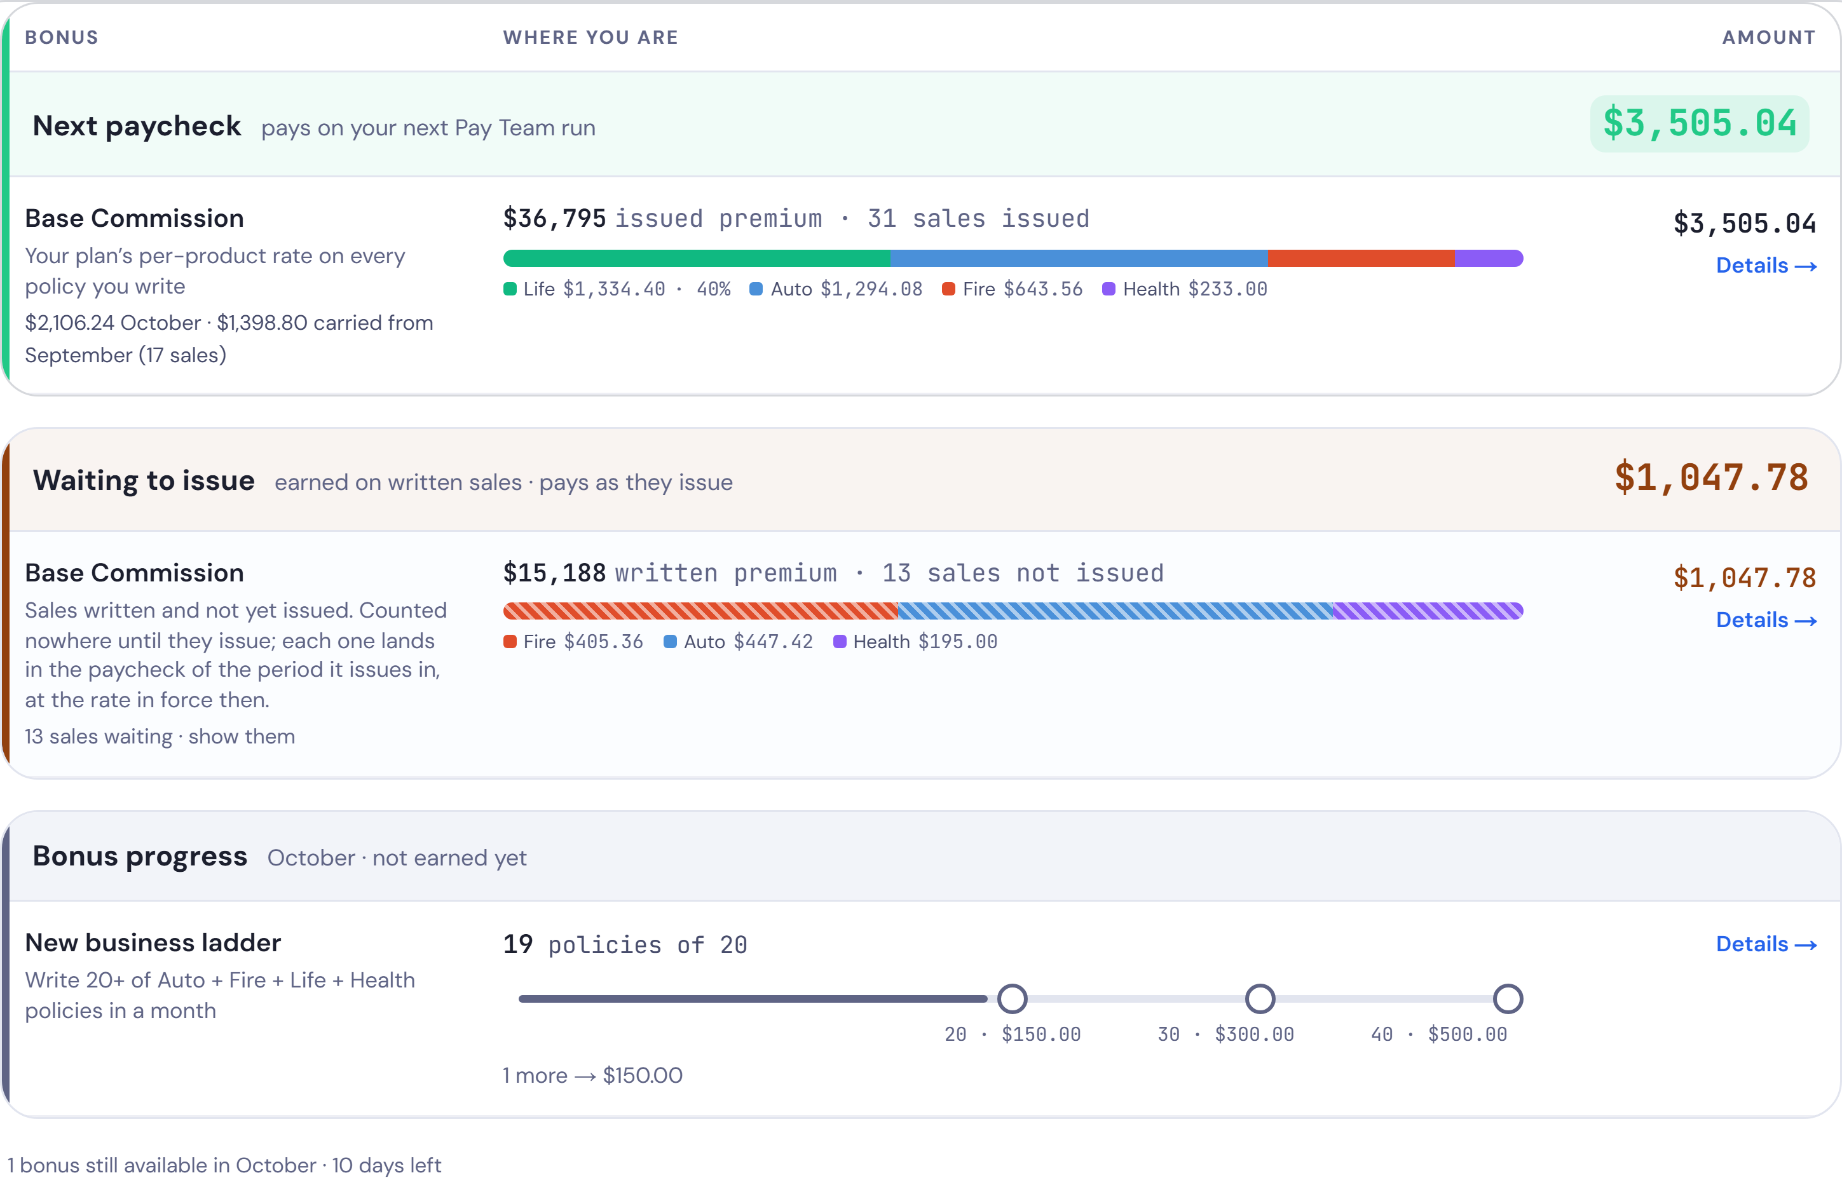Viewport: 1842px width, 1180px height.
Task: Click the 20-policy milestone circle on ladder
Action: (x=1012, y=998)
